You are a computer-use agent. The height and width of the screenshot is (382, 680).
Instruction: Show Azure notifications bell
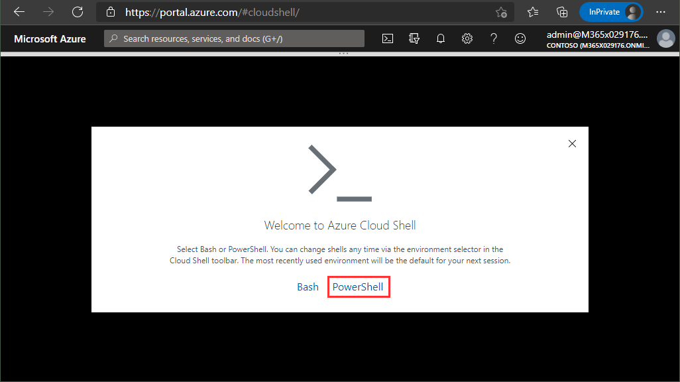point(441,38)
